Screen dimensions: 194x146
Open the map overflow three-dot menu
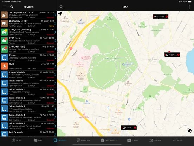pos(189,7)
